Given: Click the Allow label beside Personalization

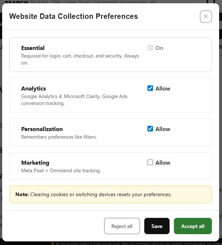Looking at the screenshot, I should (163, 129).
